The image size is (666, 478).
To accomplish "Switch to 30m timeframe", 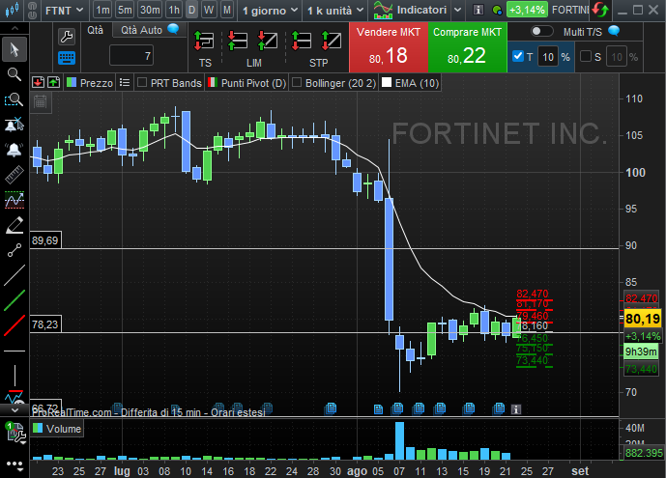I will click(150, 10).
